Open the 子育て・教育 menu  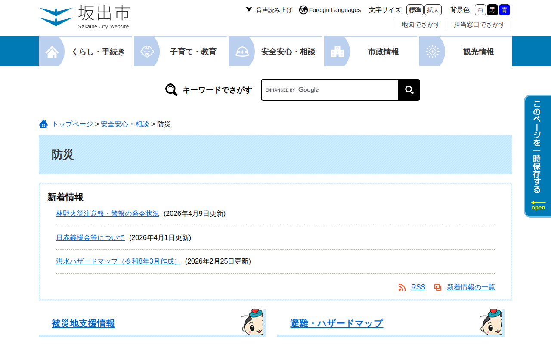click(180, 52)
